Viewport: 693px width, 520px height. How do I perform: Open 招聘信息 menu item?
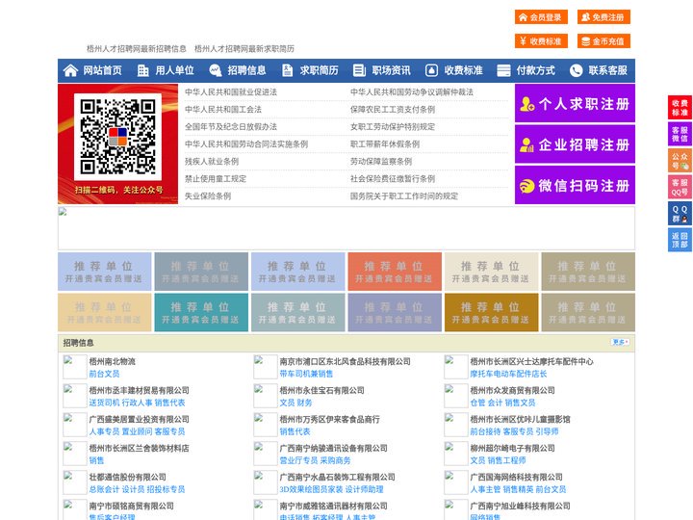246,70
